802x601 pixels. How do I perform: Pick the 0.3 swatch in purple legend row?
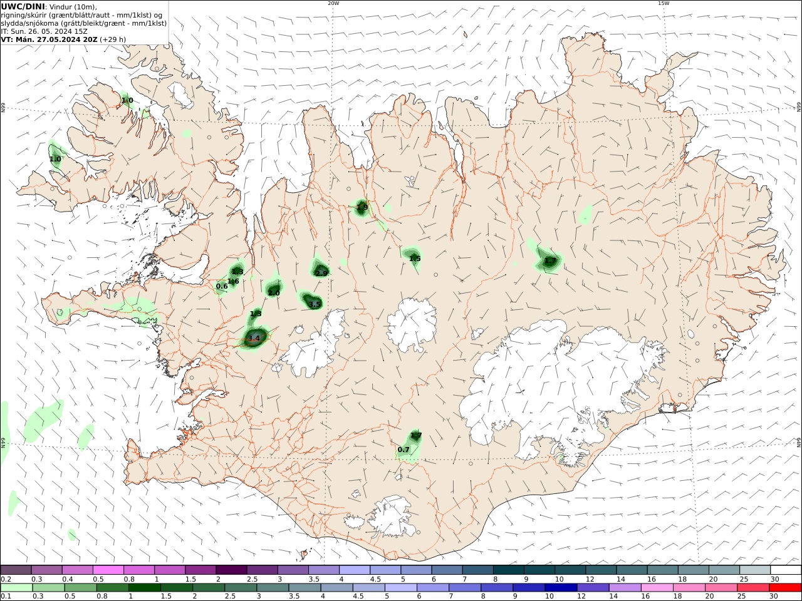point(46,570)
